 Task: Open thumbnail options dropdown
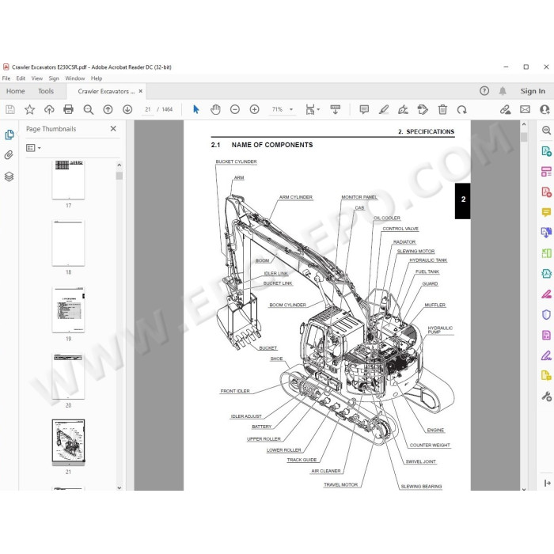(33, 148)
